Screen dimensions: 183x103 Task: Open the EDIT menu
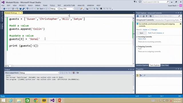pyautogui.click(x=9, y=5)
